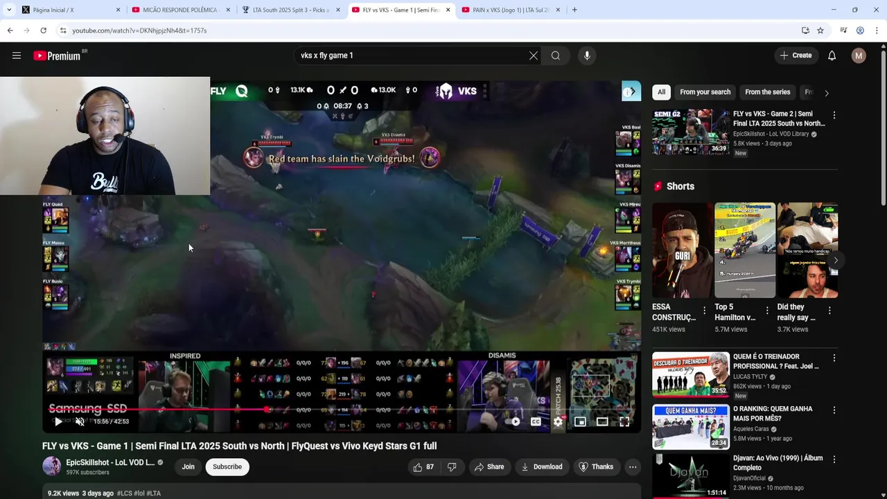
Task: Switch to the Página Inicial / X tab
Action: coord(71,10)
